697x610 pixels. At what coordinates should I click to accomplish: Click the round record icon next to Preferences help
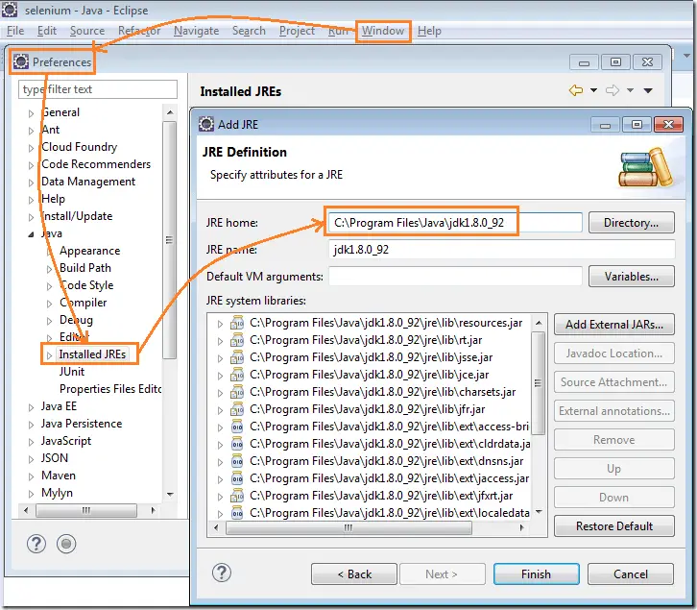pos(66,544)
